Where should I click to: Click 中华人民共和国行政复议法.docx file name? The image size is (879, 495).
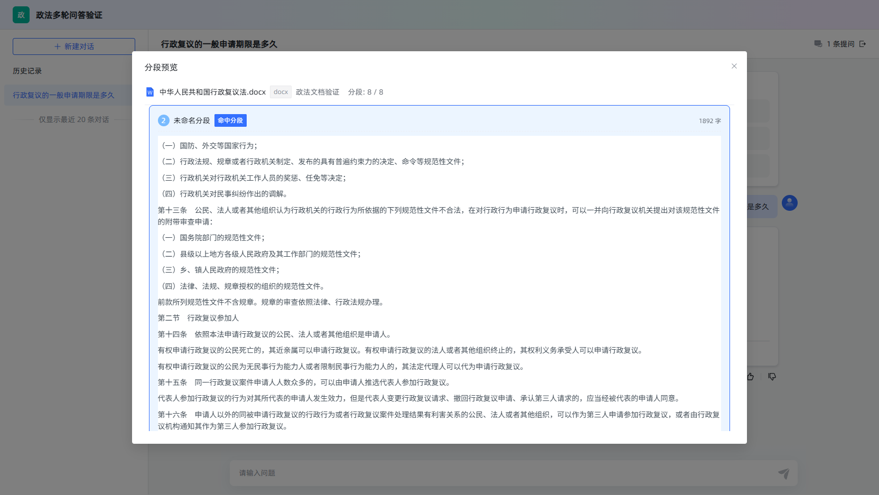[x=212, y=92]
